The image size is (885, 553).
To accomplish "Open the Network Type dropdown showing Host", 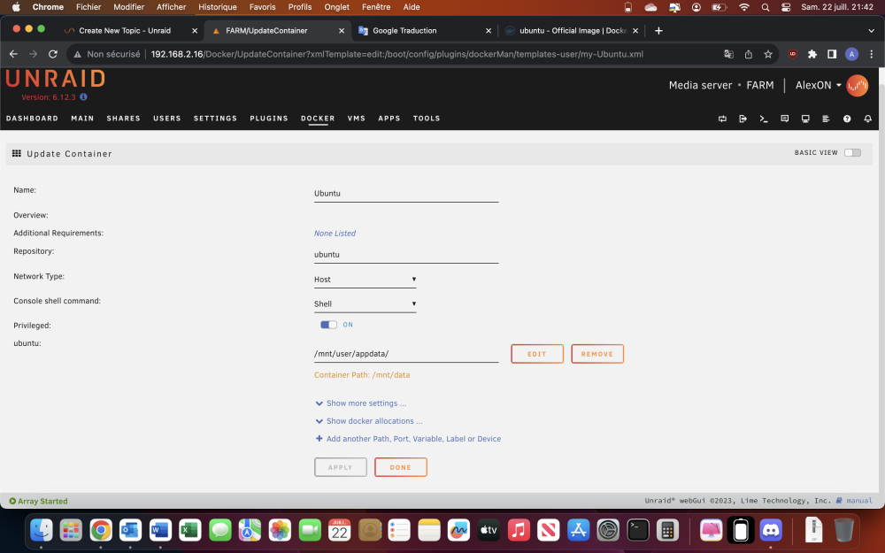I will click(366, 280).
